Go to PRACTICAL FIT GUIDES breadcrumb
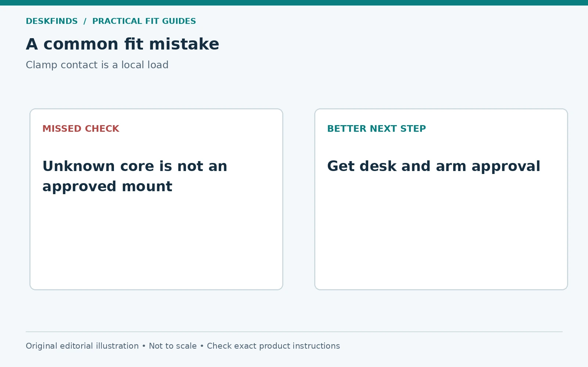588x367 pixels. tap(144, 21)
